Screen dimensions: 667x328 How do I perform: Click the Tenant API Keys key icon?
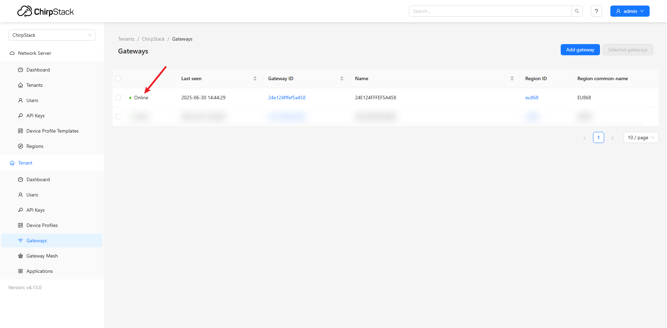[20, 210]
